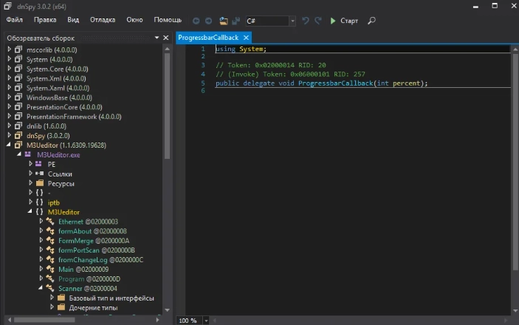
Task: Click the System.Xaml assembly icon
Action: (x=18, y=88)
